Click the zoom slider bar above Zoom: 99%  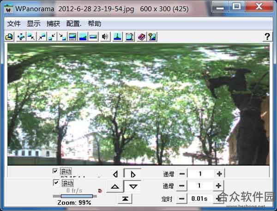click(x=75, y=196)
